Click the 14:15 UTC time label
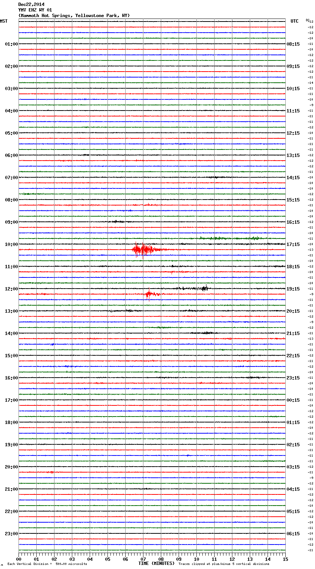315x569 pixels. coord(293,178)
